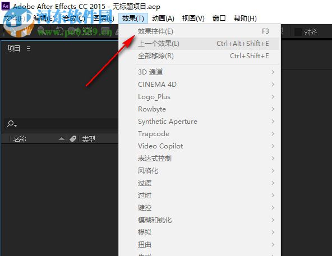Choose 上一个效果(L) menu entry
The height and width of the screenshot is (256, 332).
click(x=200, y=44)
